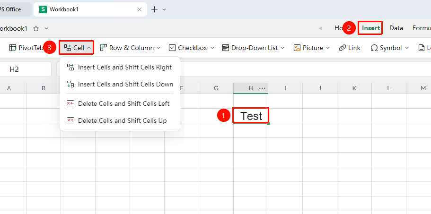Click the Name Box showing H2

tap(26, 69)
